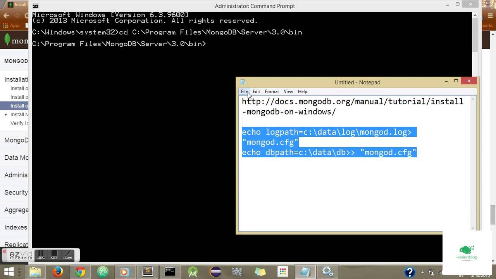Open the colorful grid app taskbar icon

282,272
